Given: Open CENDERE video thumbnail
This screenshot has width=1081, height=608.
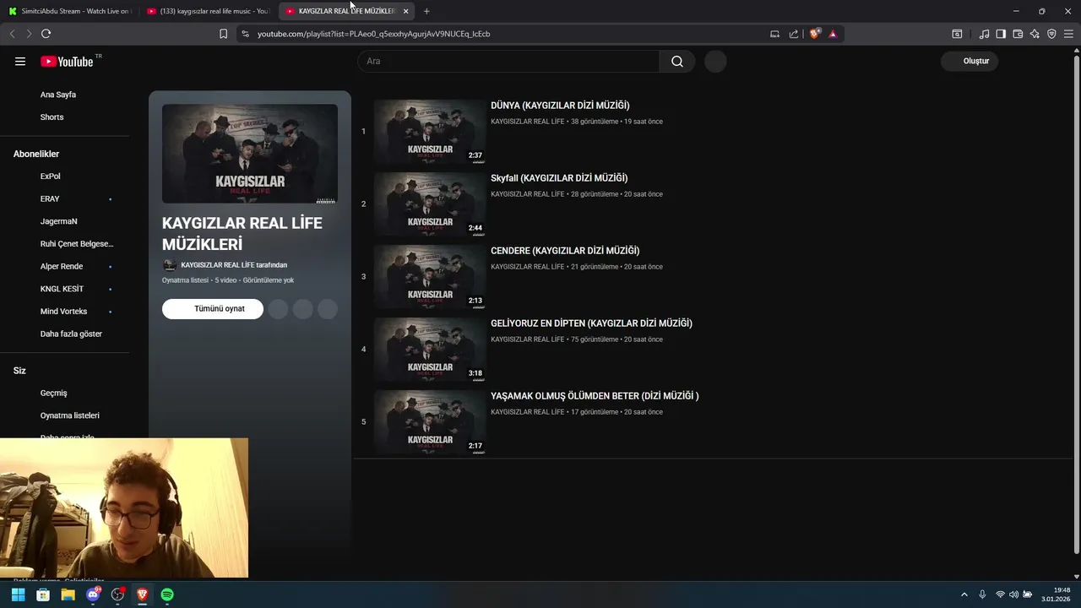Looking at the screenshot, I should 430,276.
